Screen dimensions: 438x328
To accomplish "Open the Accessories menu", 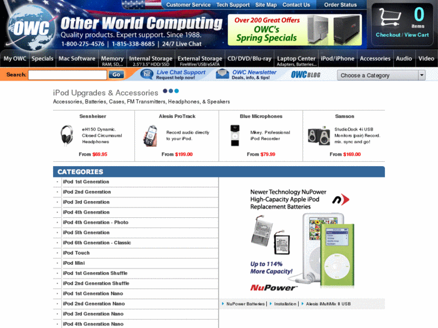I will coord(375,58).
